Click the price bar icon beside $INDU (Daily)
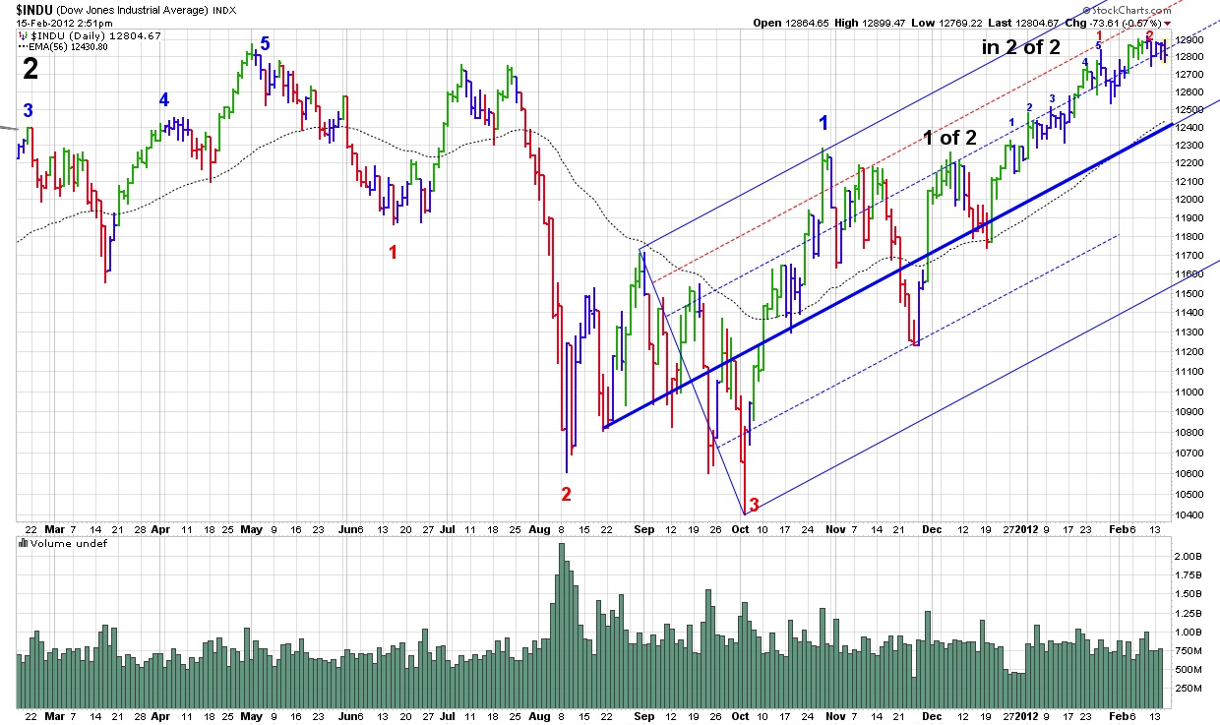The image size is (1220, 725). (x=23, y=36)
